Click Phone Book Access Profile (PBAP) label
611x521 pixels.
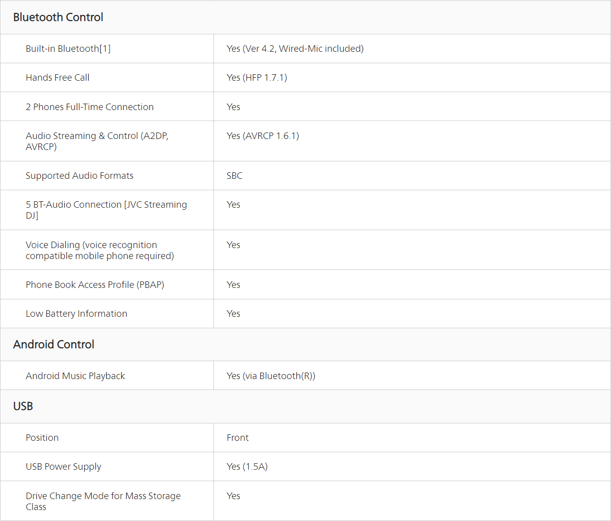(x=95, y=285)
